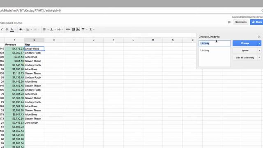The image size is (263, 148).
Task: Click the spelling replacement text field
Action: (215, 43)
